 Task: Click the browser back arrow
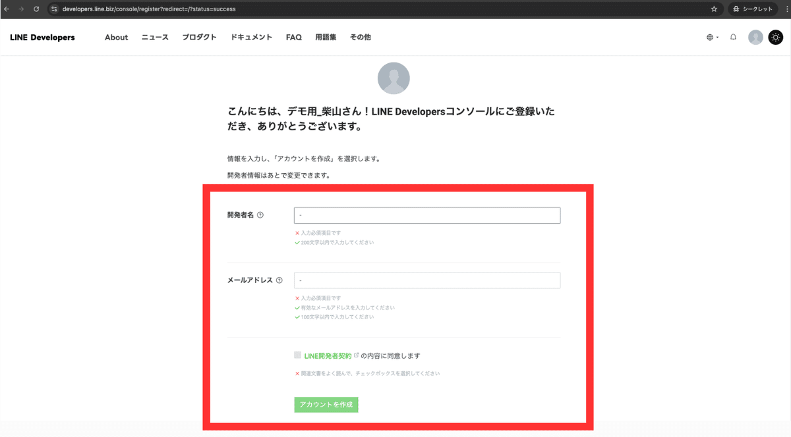[7, 9]
